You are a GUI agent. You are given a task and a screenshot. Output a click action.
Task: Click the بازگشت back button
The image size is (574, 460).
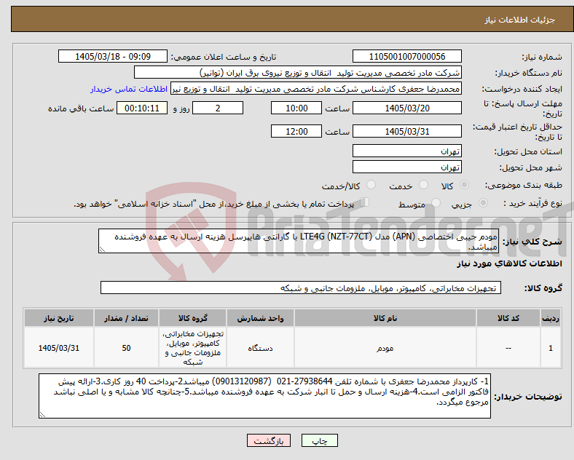tap(269, 440)
